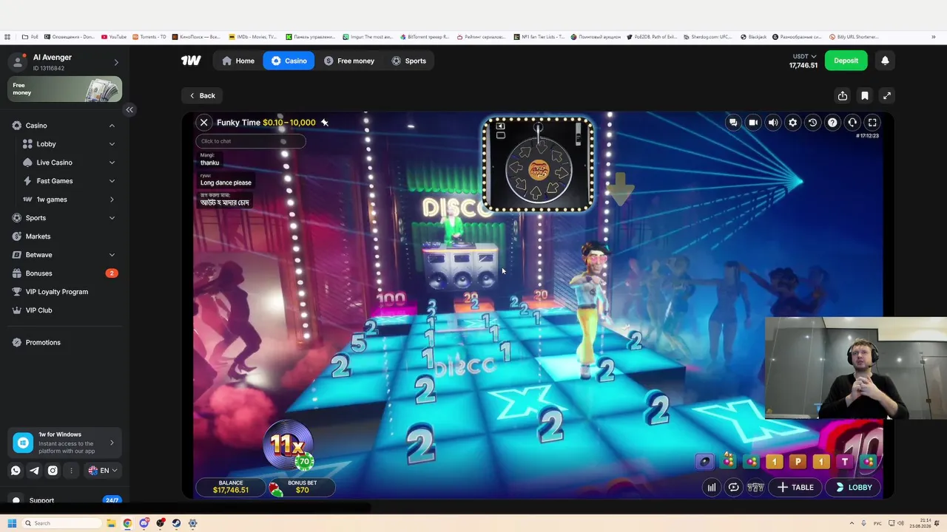This screenshot has height=532, width=947.
Task: Open game statistics bar chart icon
Action: click(x=712, y=488)
